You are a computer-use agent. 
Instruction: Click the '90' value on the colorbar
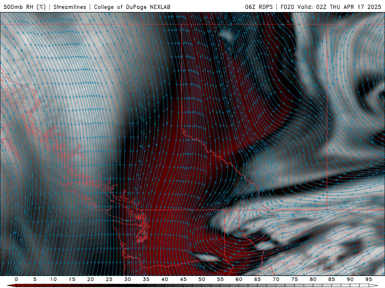click(350, 279)
